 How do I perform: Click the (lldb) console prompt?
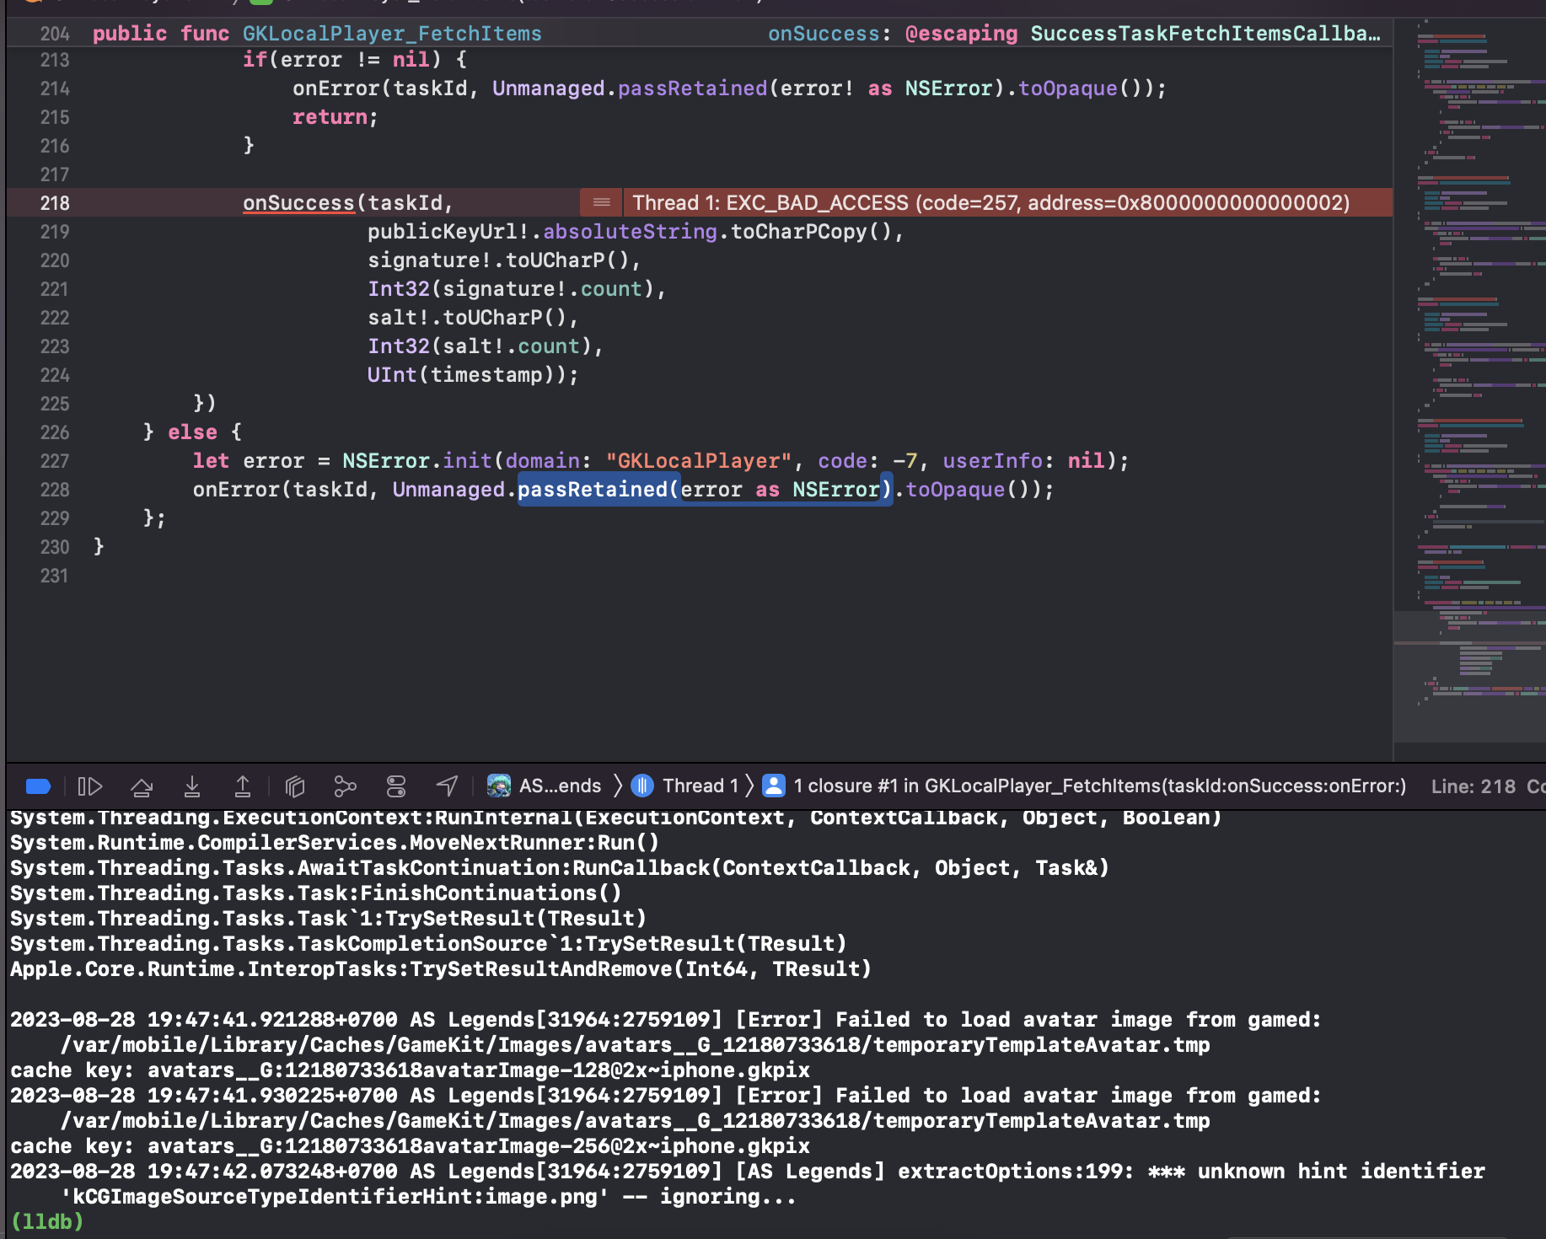click(47, 1221)
